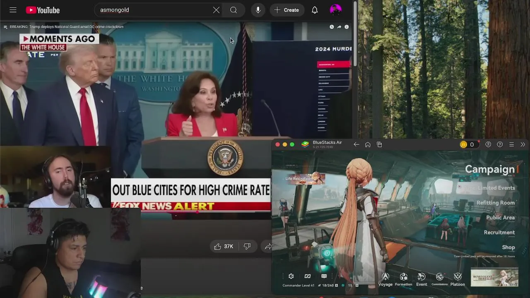This screenshot has width=530, height=298.
Task: Open the BREAKING: Trump deploys National Guard title
Action: coord(67,27)
